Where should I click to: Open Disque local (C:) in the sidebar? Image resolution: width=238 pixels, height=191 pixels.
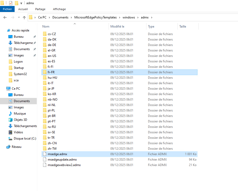pyautogui.click(x=25, y=139)
